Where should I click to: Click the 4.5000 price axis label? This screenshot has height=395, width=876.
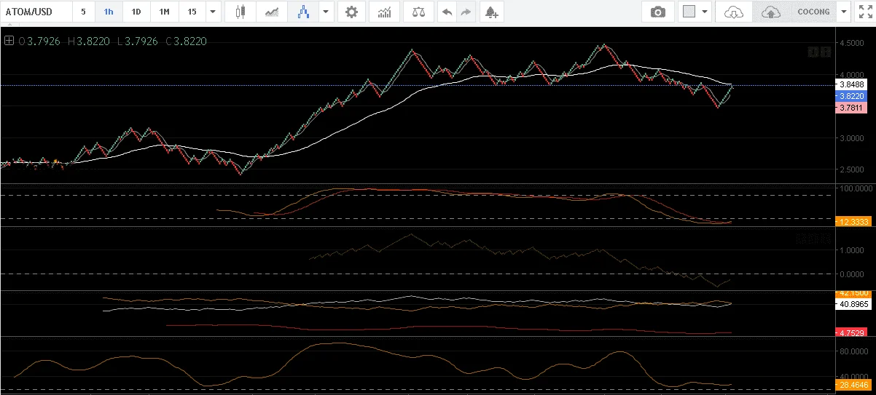click(x=851, y=43)
